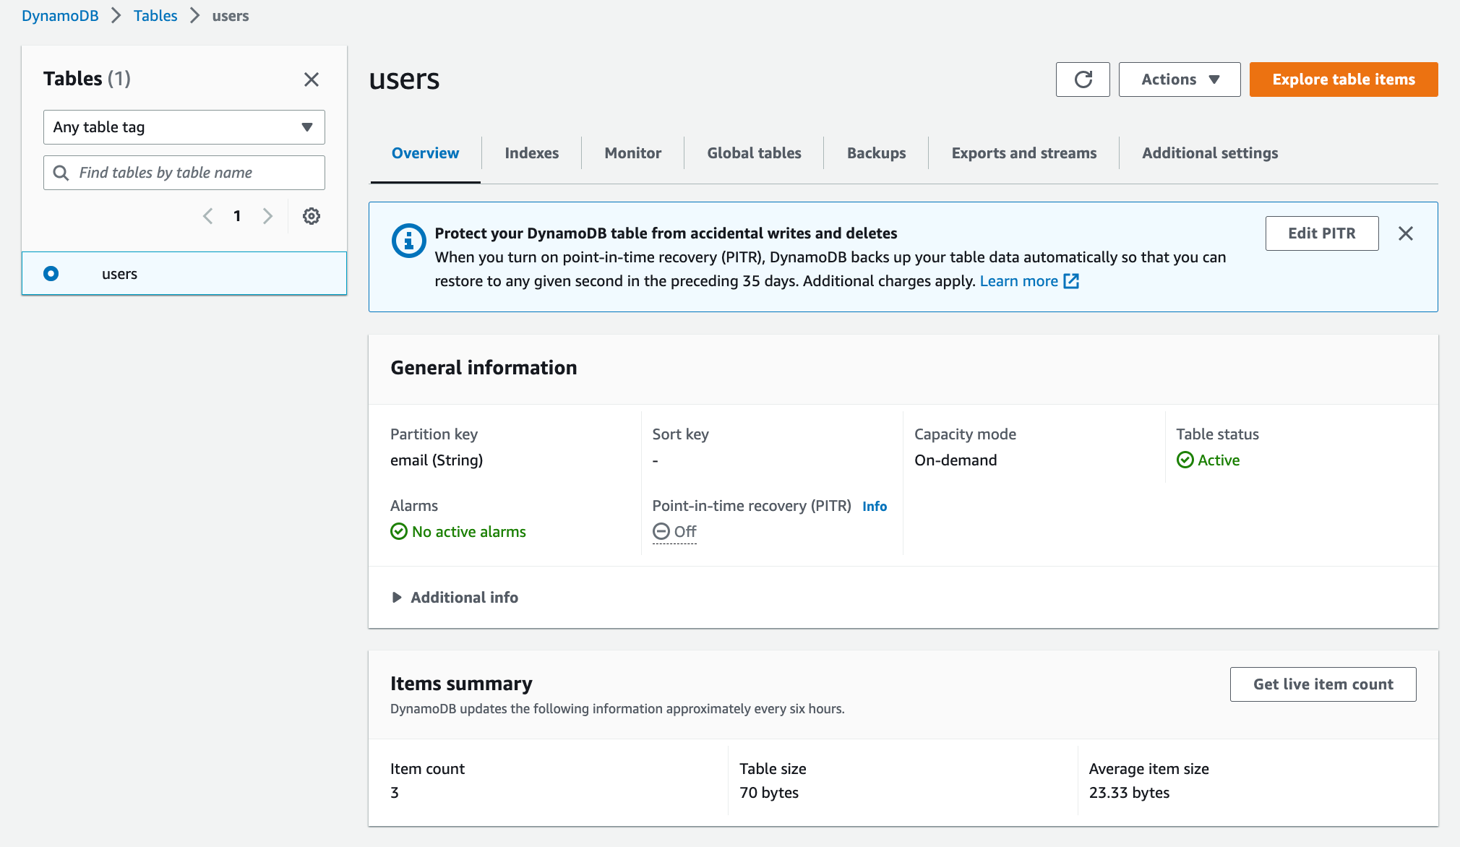The height and width of the screenshot is (847, 1460).
Task: Click the table settings gear icon
Action: [311, 216]
